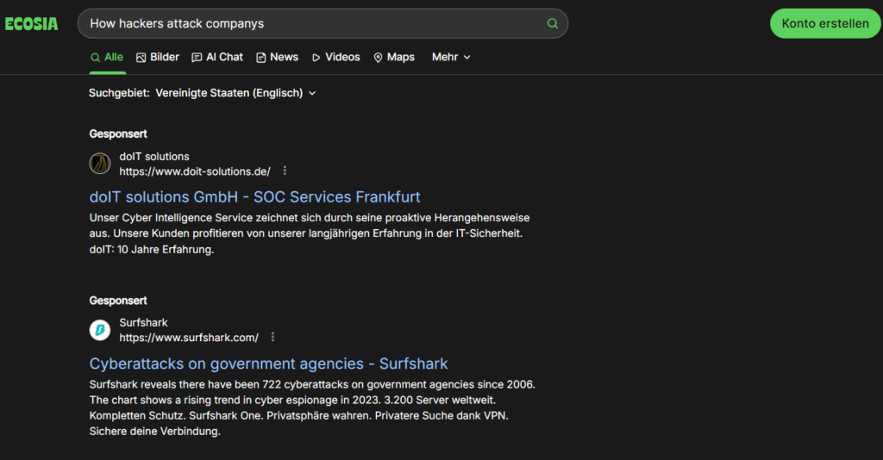Switch to the Bilder tab
Viewport: 883px width, 460px height.
(158, 57)
